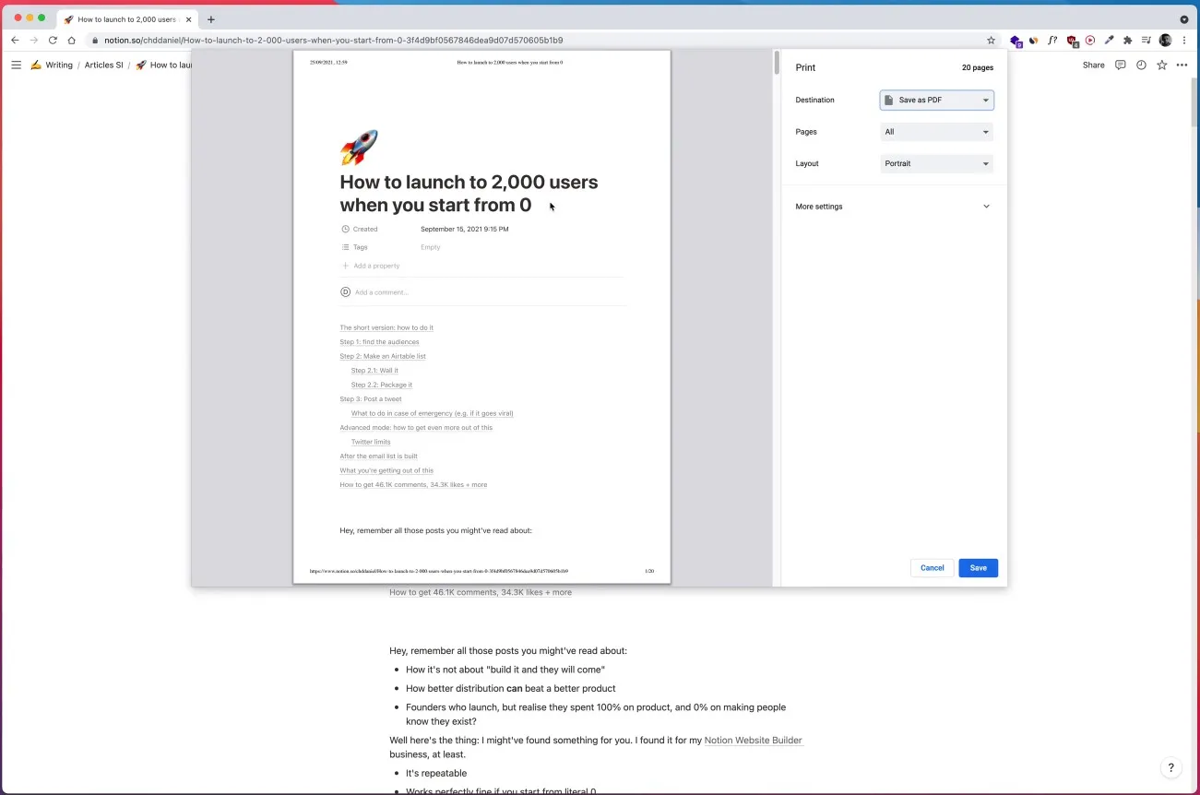Open the Pages dropdown showing All
The width and height of the screenshot is (1200, 795).
pyautogui.click(x=935, y=131)
